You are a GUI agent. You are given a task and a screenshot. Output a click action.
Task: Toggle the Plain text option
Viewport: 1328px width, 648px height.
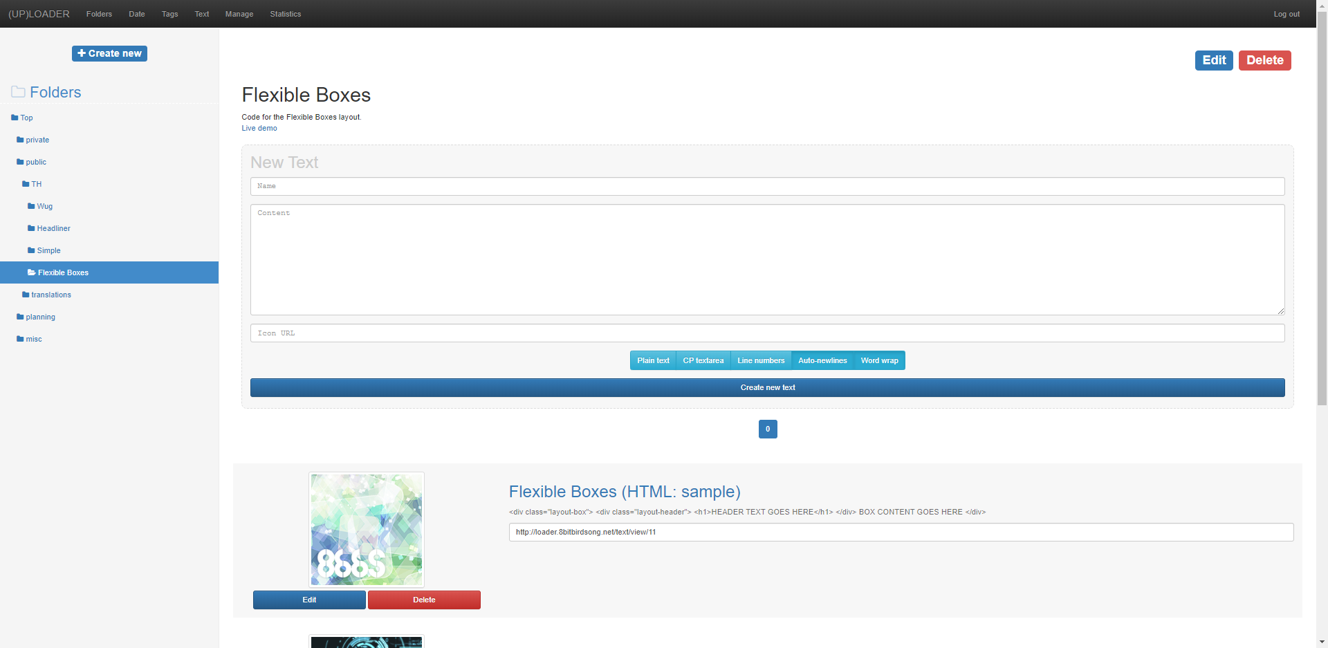[653, 360]
